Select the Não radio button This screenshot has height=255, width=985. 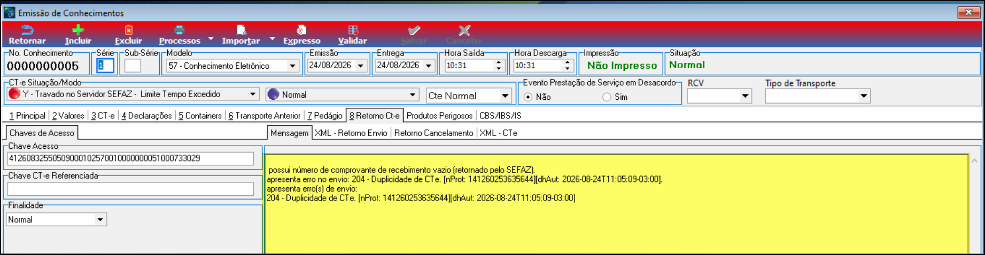pyautogui.click(x=528, y=97)
